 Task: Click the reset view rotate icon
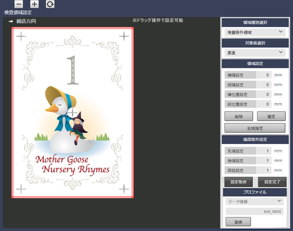(50, 4)
